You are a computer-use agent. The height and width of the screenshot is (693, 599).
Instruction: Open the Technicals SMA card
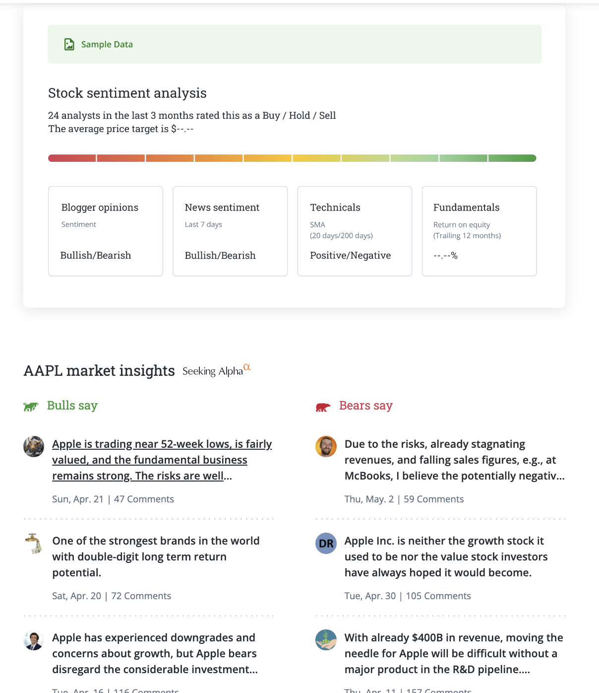point(355,231)
